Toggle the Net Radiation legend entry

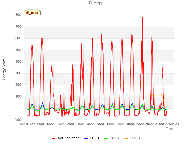pyautogui.click(x=66, y=138)
